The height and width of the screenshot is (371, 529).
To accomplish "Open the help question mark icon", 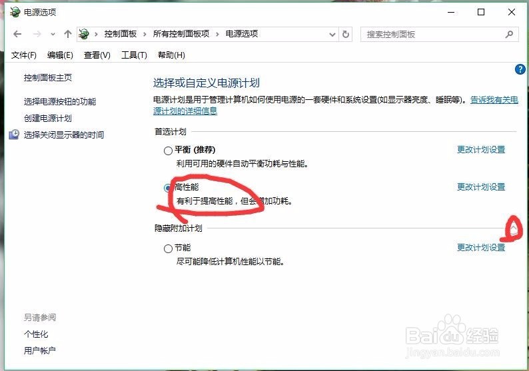I will [520, 69].
